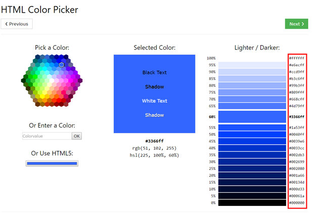
Task: Click the #3366ff hex value under preview
Action: coord(154,141)
